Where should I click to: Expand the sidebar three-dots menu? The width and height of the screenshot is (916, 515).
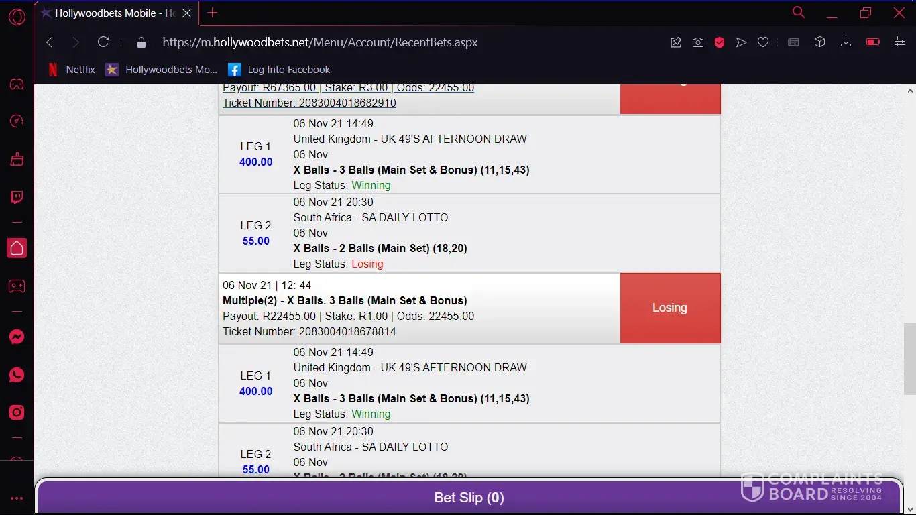coord(17,498)
